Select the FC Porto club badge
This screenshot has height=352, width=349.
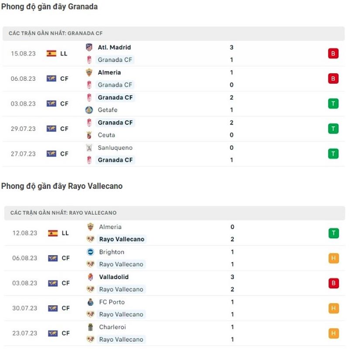point(90,302)
